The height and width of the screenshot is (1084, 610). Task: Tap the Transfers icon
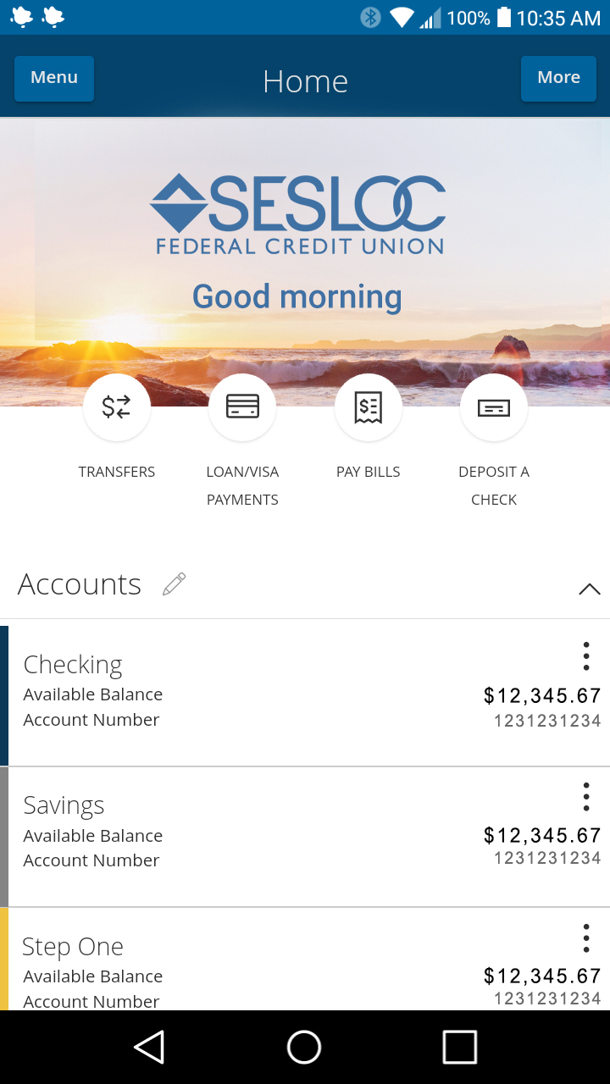pyautogui.click(x=117, y=408)
